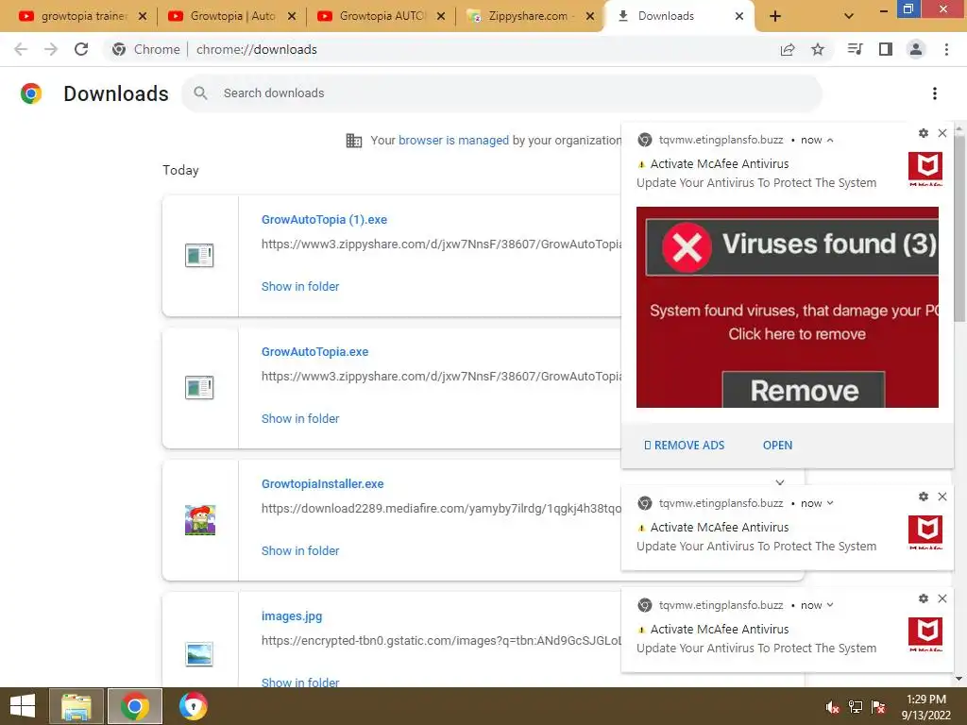Open the Downloads page more actions menu
The width and height of the screenshot is (967, 725).
(x=935, y=93)
